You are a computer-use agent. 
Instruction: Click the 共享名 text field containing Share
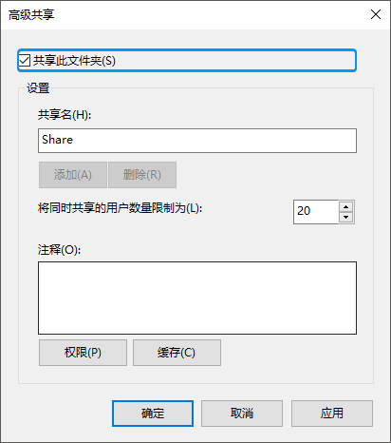point(197,141)
